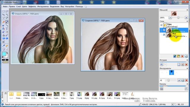Delete the selected layer

coord(182,56)
